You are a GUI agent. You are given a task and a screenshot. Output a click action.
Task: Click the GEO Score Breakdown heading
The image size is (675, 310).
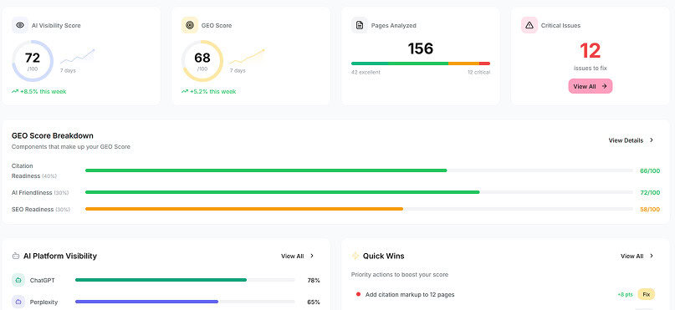53,135
